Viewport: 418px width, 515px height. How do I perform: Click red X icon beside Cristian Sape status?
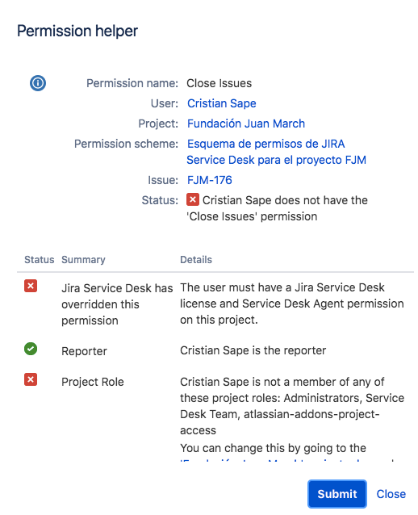click(x=193, y=199)
